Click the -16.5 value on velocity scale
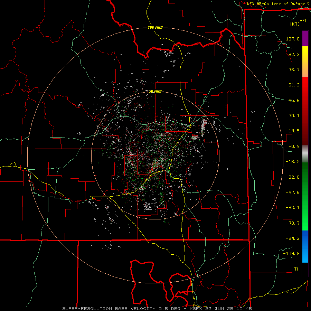 [293, 162]
